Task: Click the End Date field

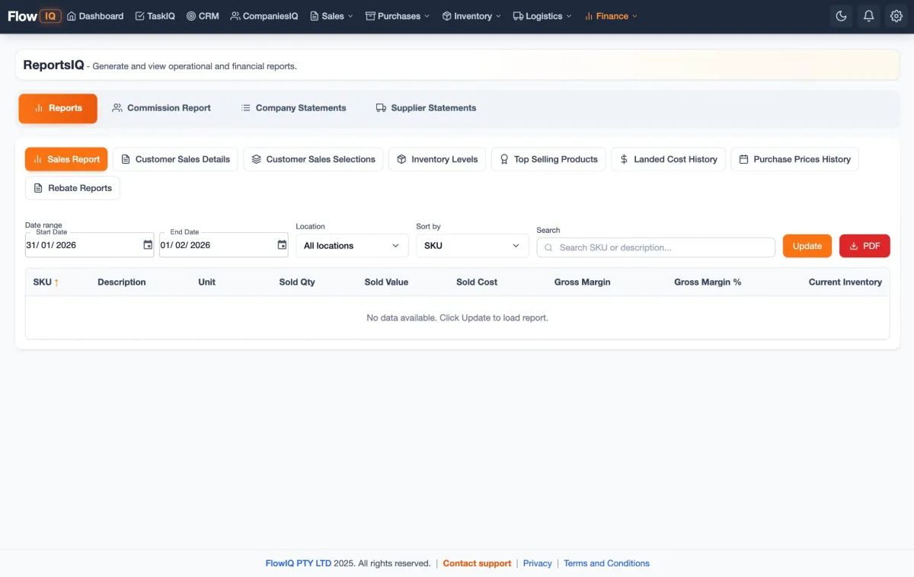Action: [223, 245]
